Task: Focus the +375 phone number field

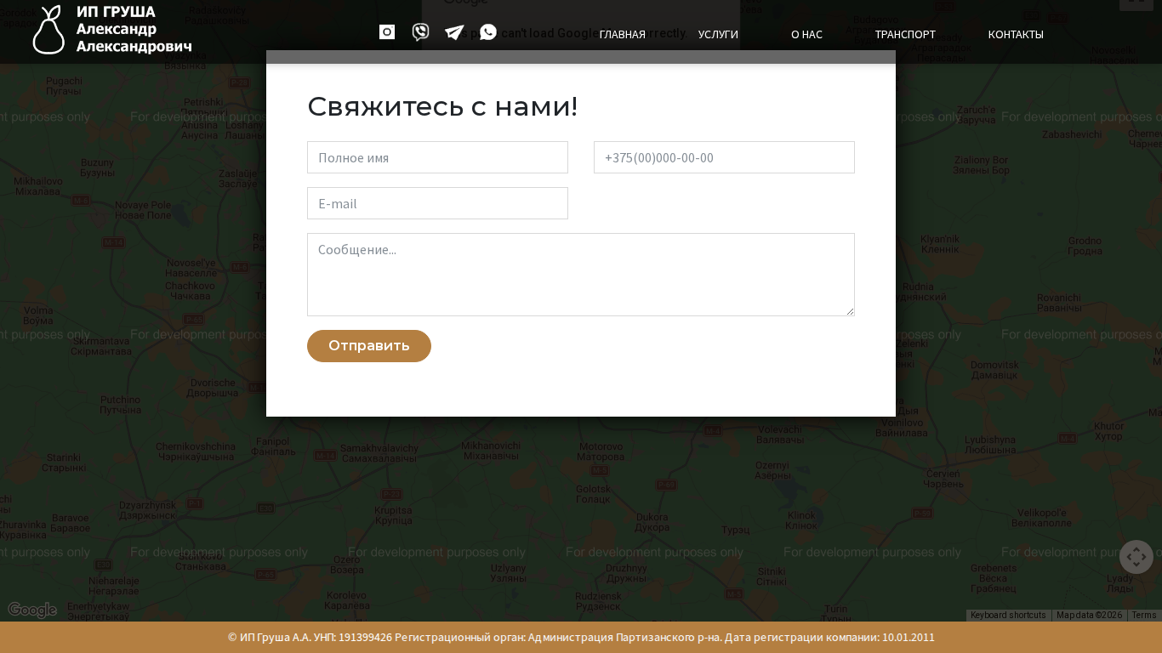Action: coord(724,157)
